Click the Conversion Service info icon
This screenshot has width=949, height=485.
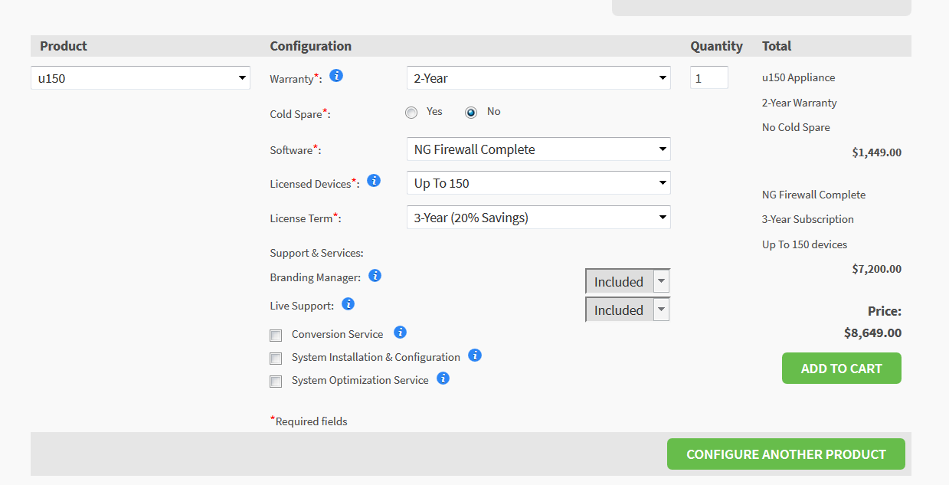tap(400, 333)
